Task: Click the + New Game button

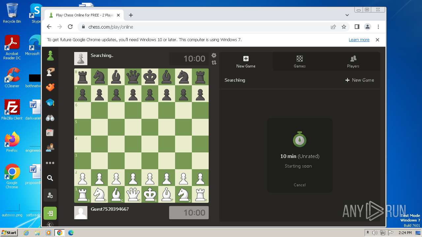Action: click(360, 80)
